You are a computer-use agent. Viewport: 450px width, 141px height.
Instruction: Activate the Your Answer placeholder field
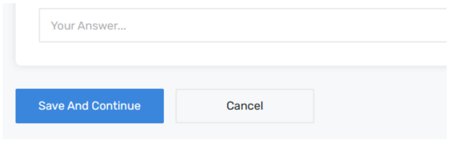coord(244,26)
